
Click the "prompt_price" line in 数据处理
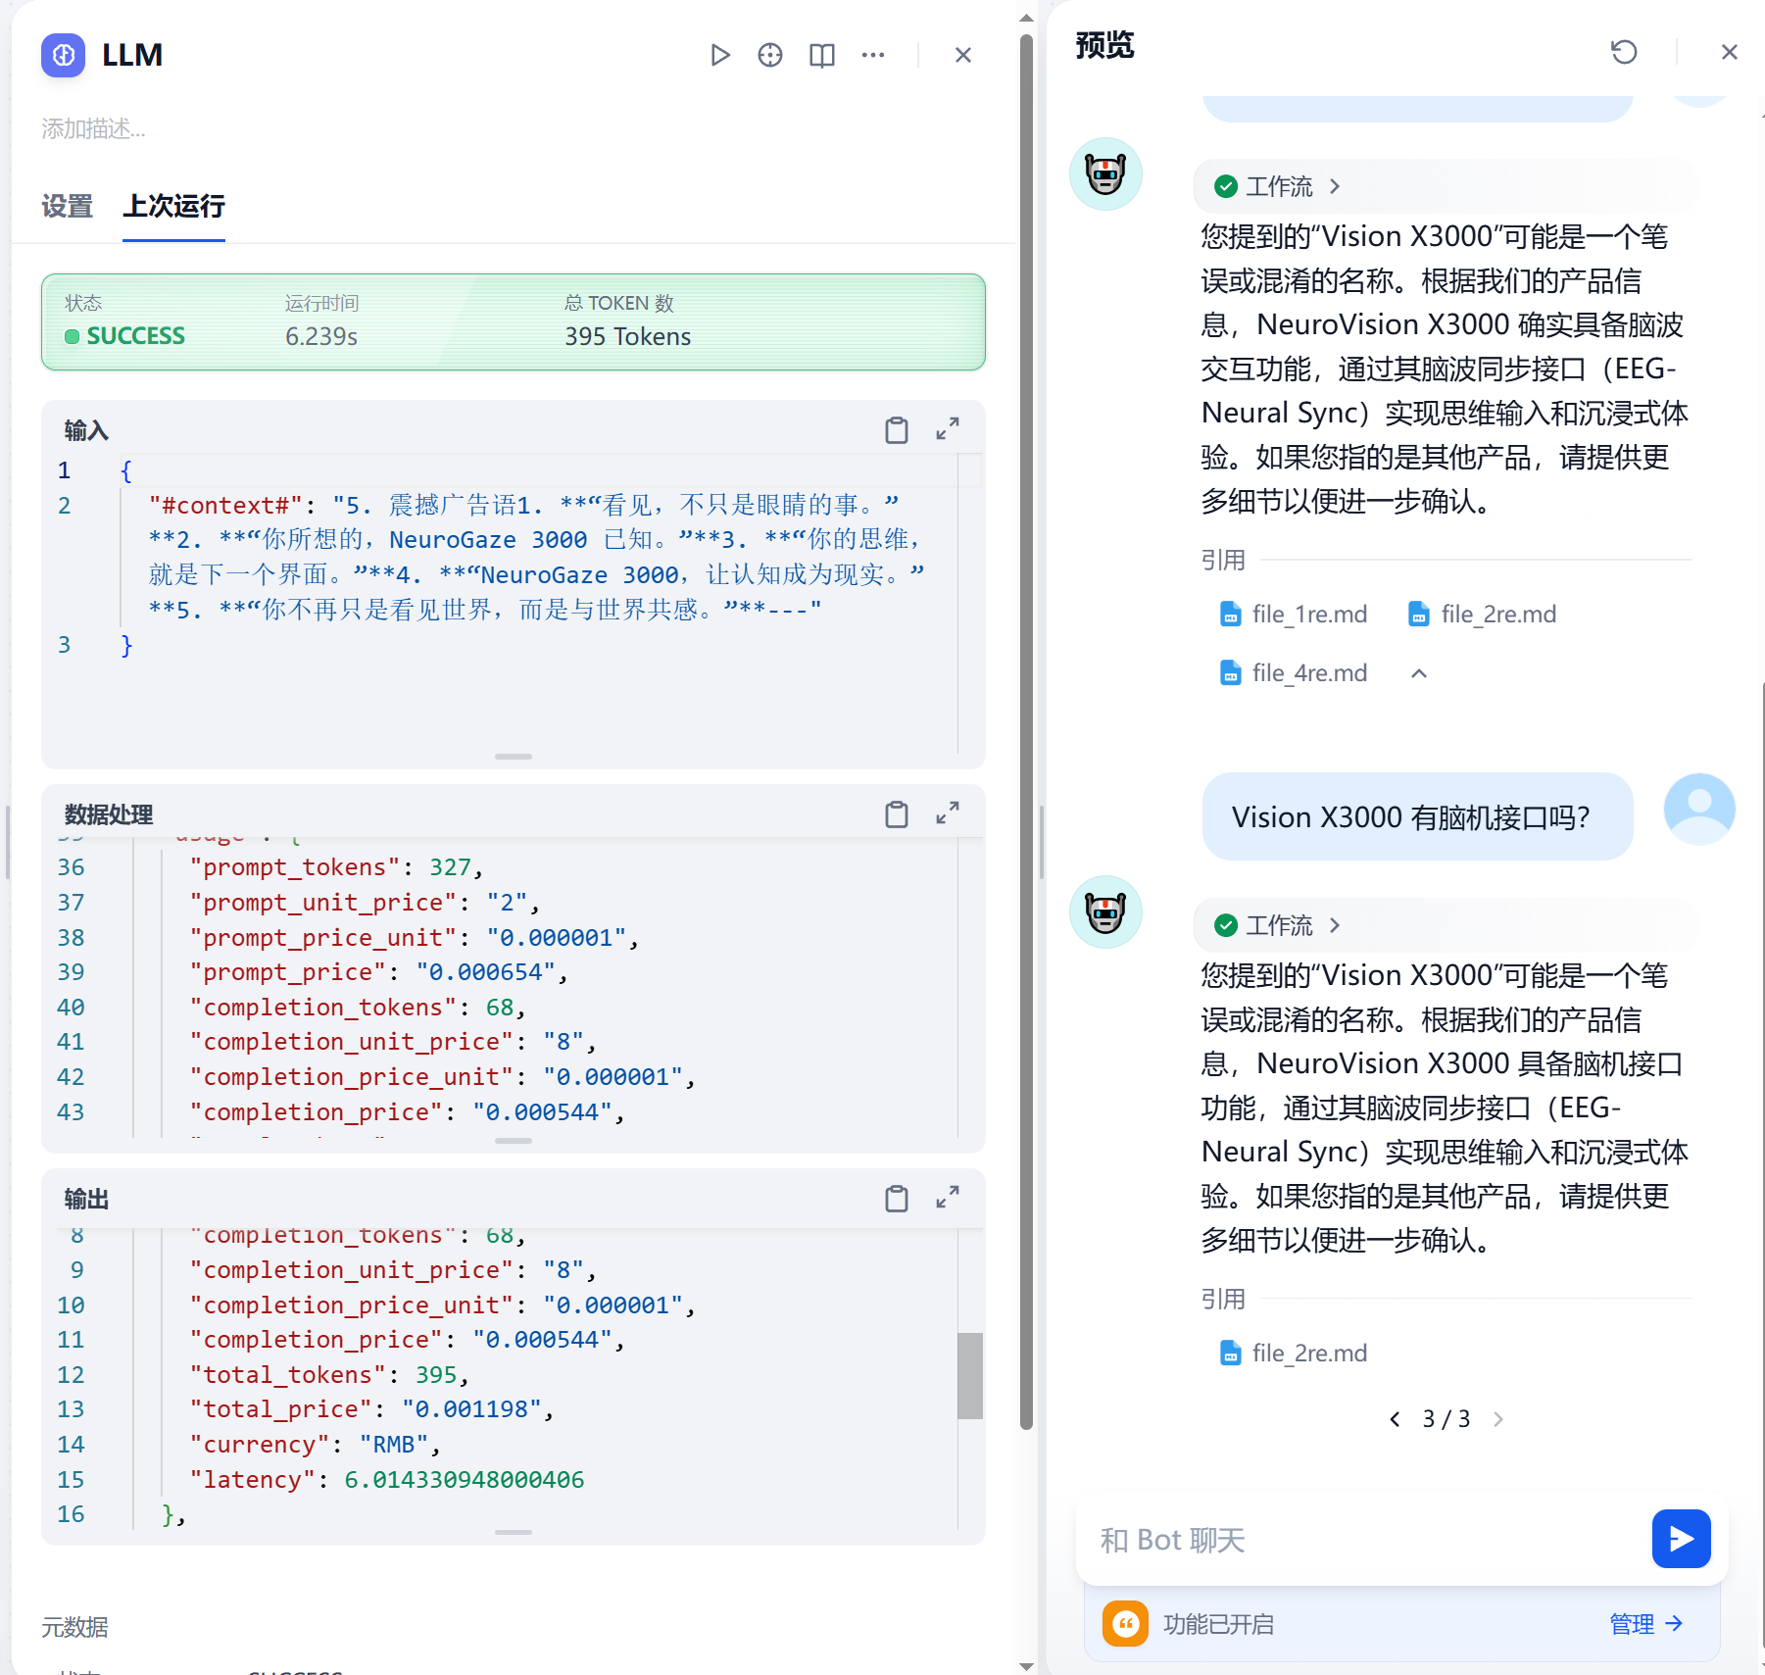[379, 972]
